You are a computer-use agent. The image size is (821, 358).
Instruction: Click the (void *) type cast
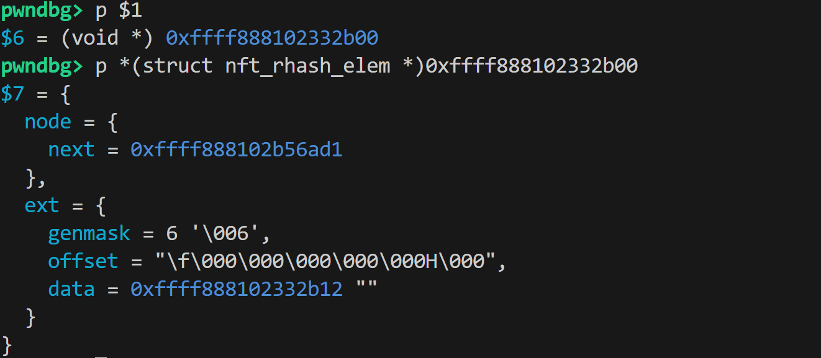tap(107, 38)
